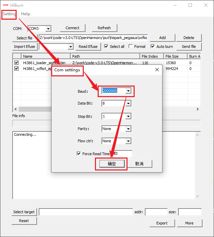Open the Parity dropdown
Viewport: 214px width, 237px height.
129,129
